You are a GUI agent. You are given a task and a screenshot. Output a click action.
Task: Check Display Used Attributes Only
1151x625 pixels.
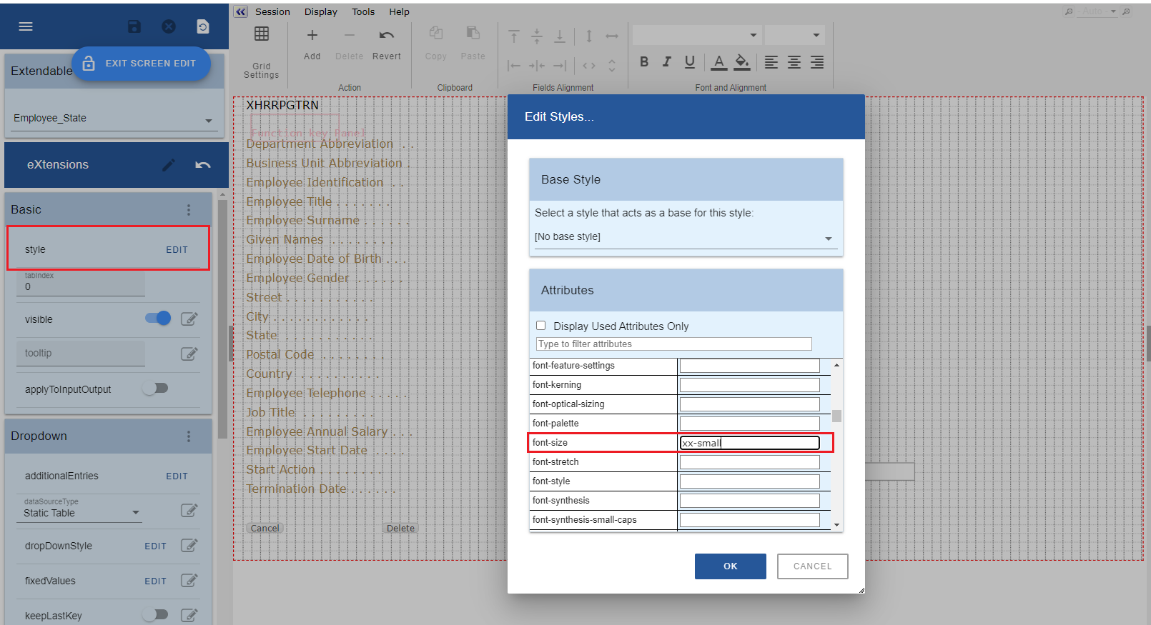coord(541,326)
